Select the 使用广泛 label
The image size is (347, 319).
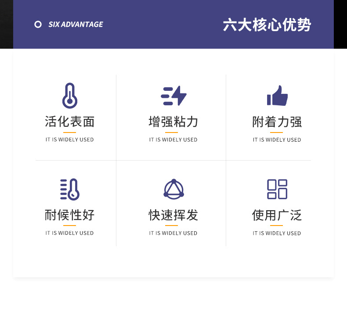point(277,215)
